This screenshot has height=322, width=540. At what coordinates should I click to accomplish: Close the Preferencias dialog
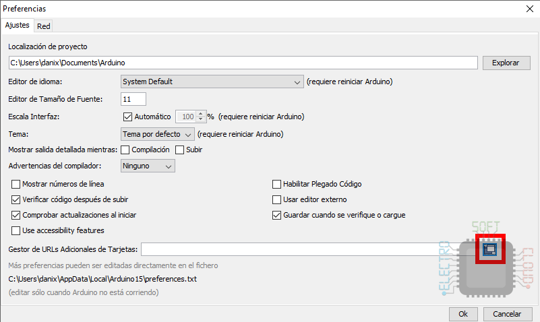pyautogui.click(x=530, y=9)
